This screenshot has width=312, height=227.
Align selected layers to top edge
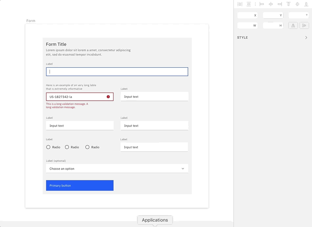pyautogui.click(x=288, y=4)
